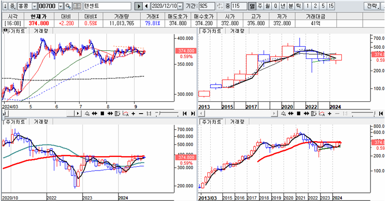Click the 종 button in top toolbar
This screenshot has height=201, width=386.
[x=13, y=6]
